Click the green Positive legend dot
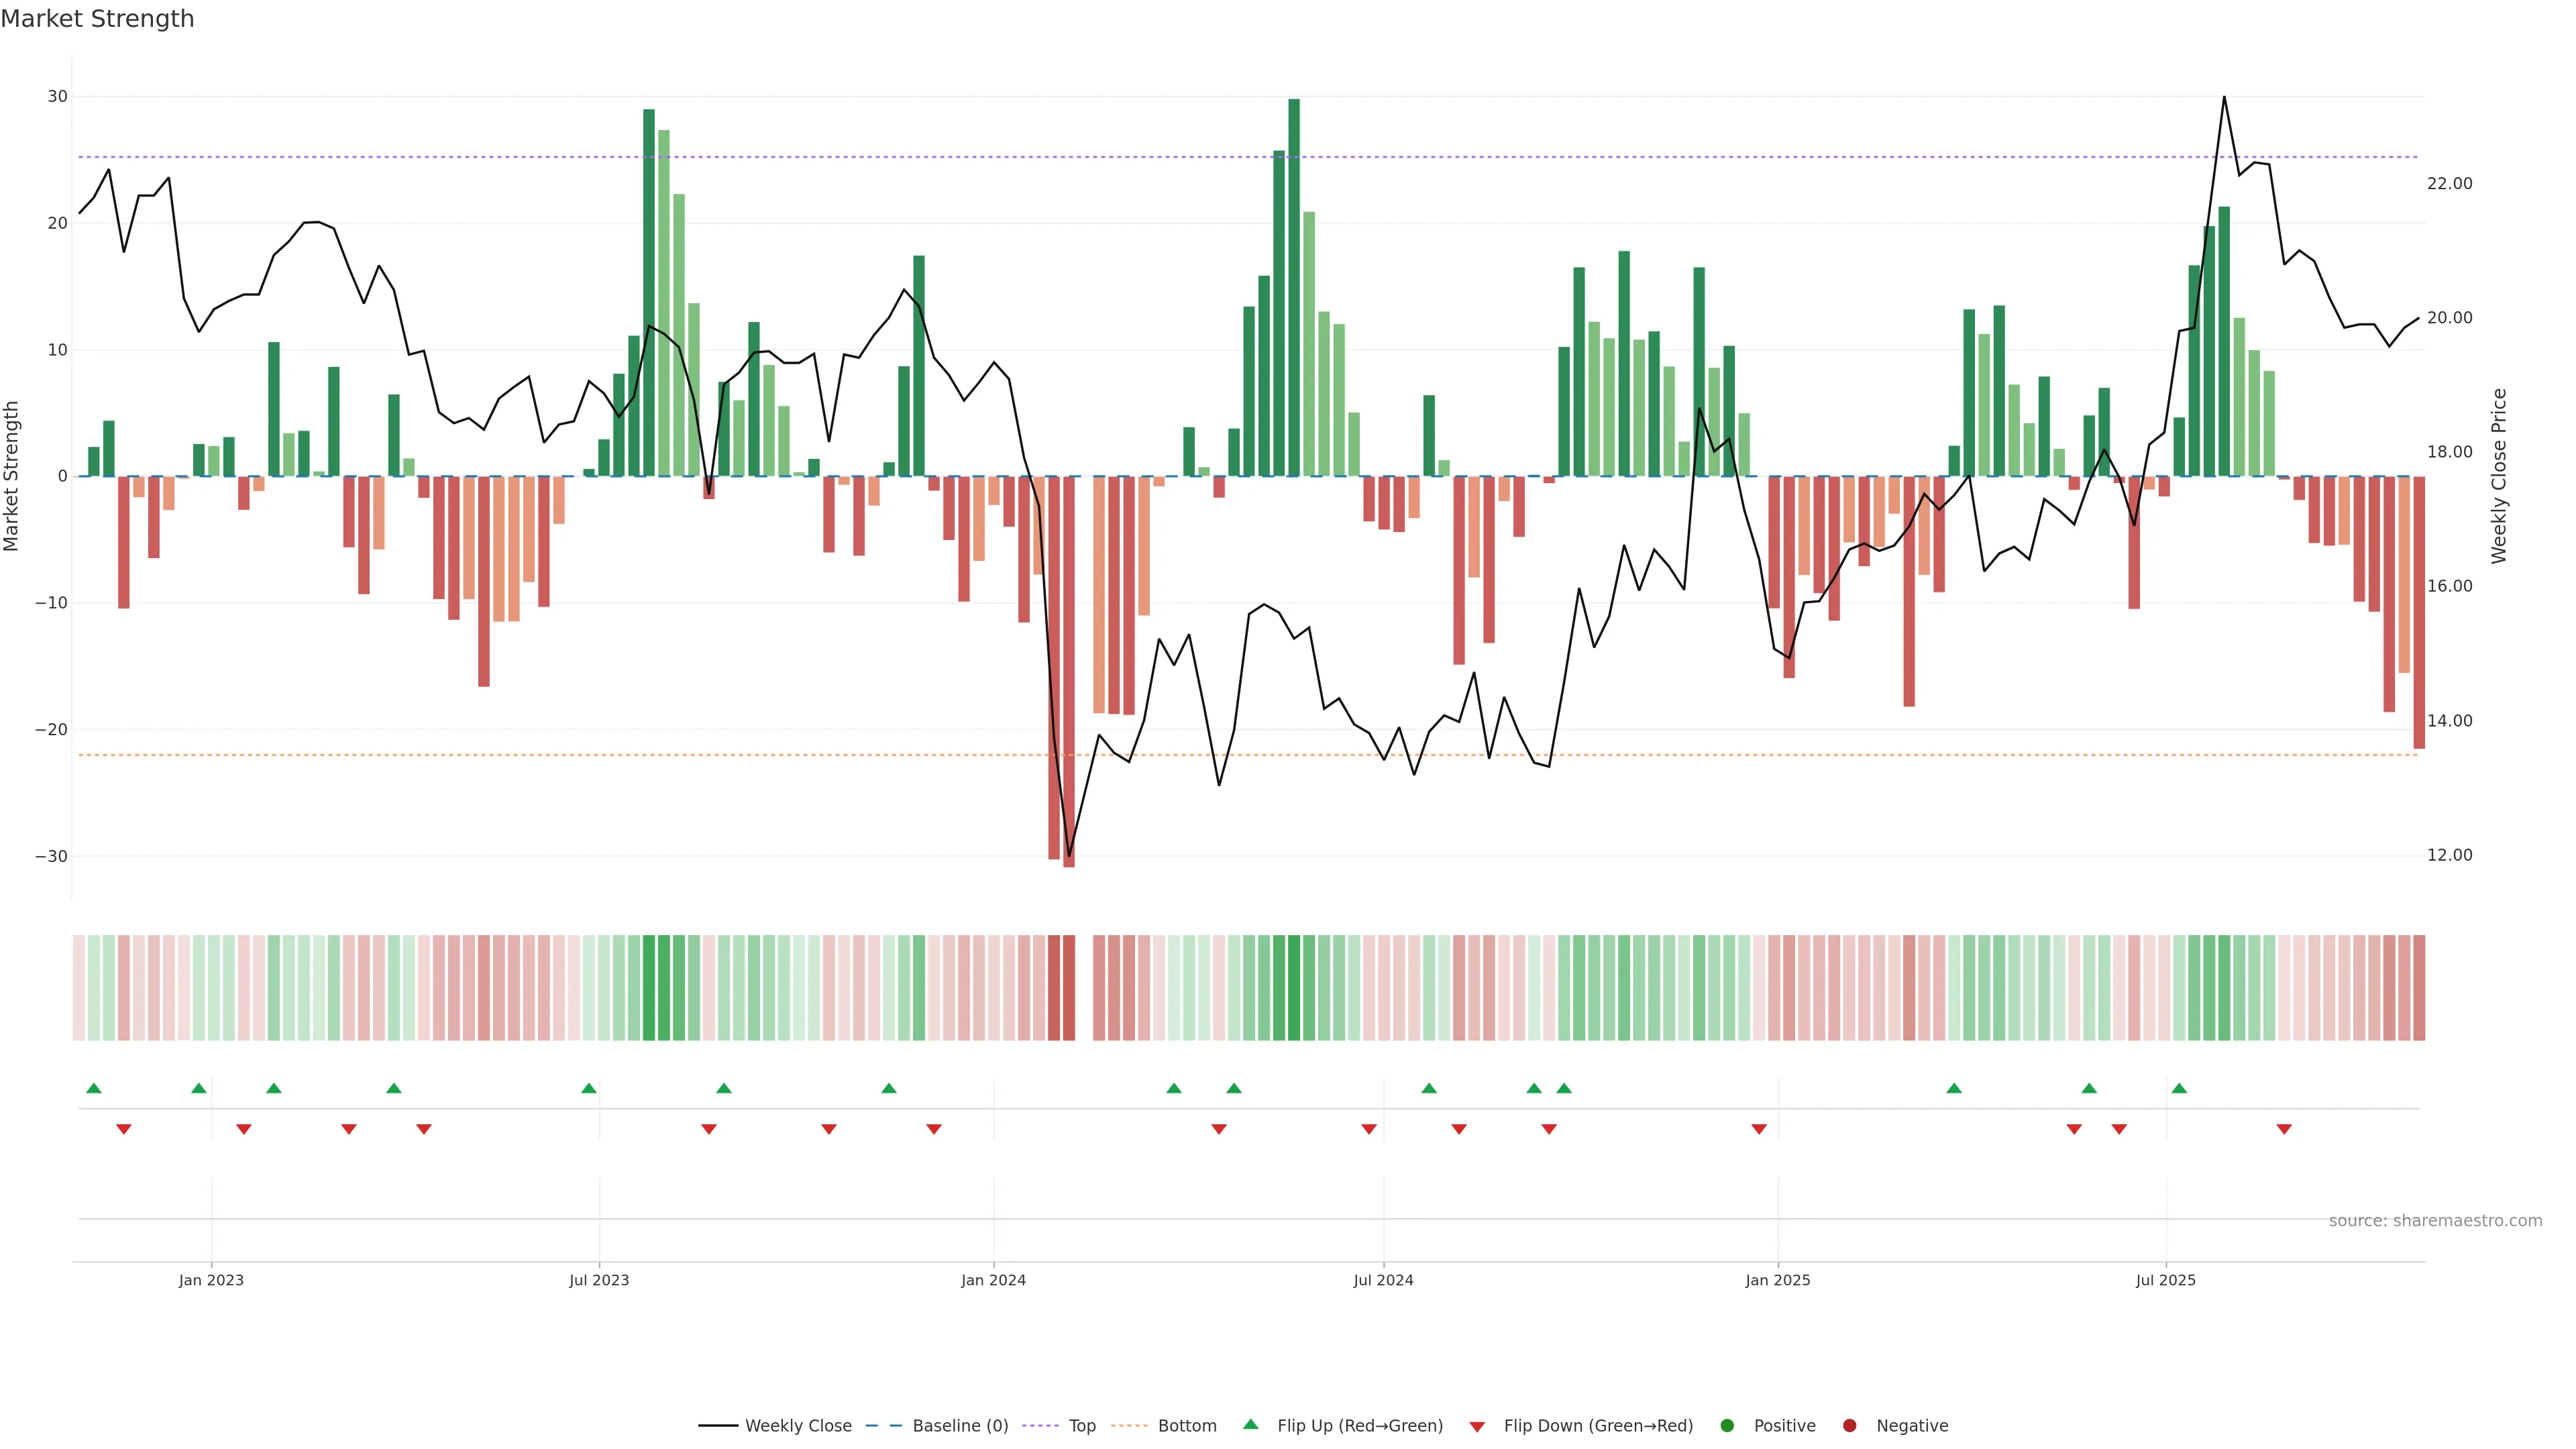This screenshot has height=1449, width=2576. click(x=1727, y=1426)
